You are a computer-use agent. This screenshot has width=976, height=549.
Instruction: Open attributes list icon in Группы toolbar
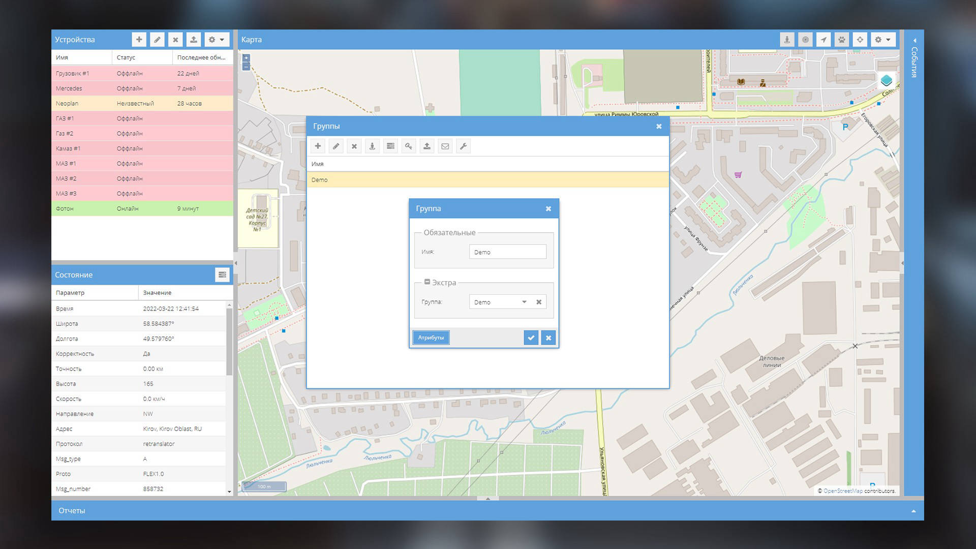point(390,146)
